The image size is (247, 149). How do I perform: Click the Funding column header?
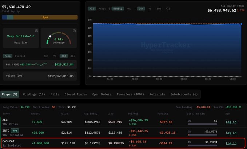[x=163, y=114]
